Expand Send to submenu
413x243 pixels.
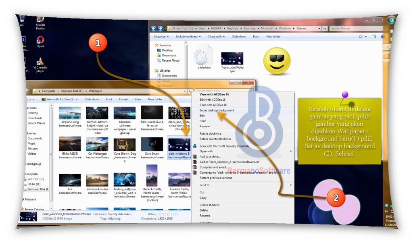pos(242,185)
